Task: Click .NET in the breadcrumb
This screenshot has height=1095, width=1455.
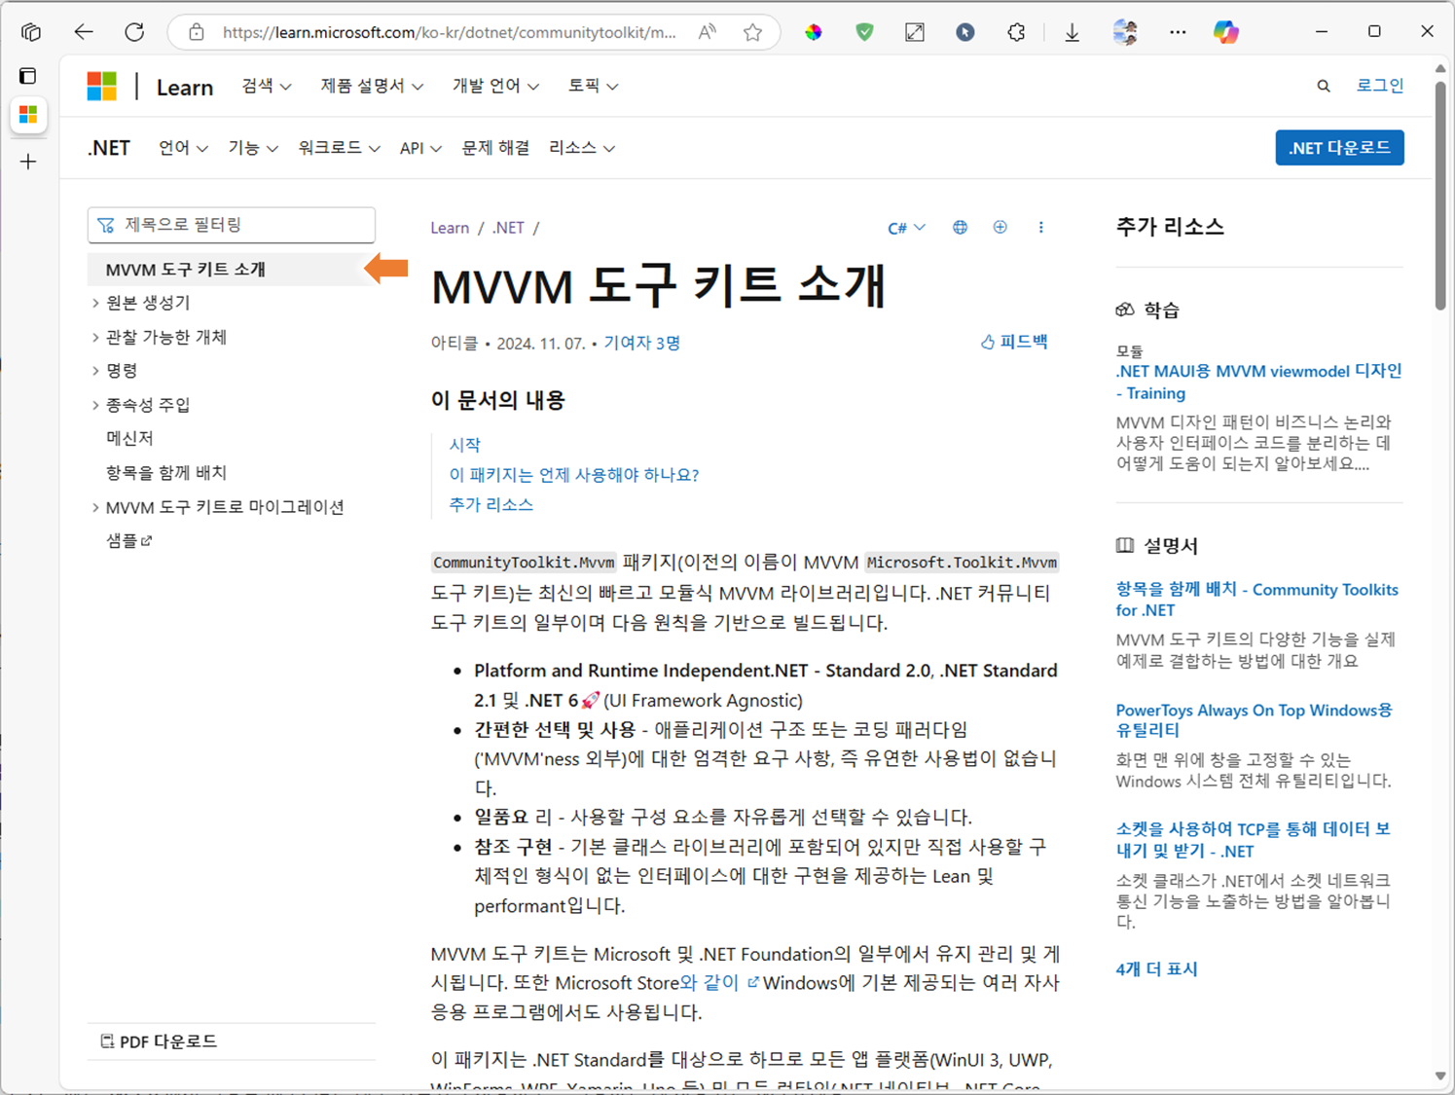Action: (508, 228)
